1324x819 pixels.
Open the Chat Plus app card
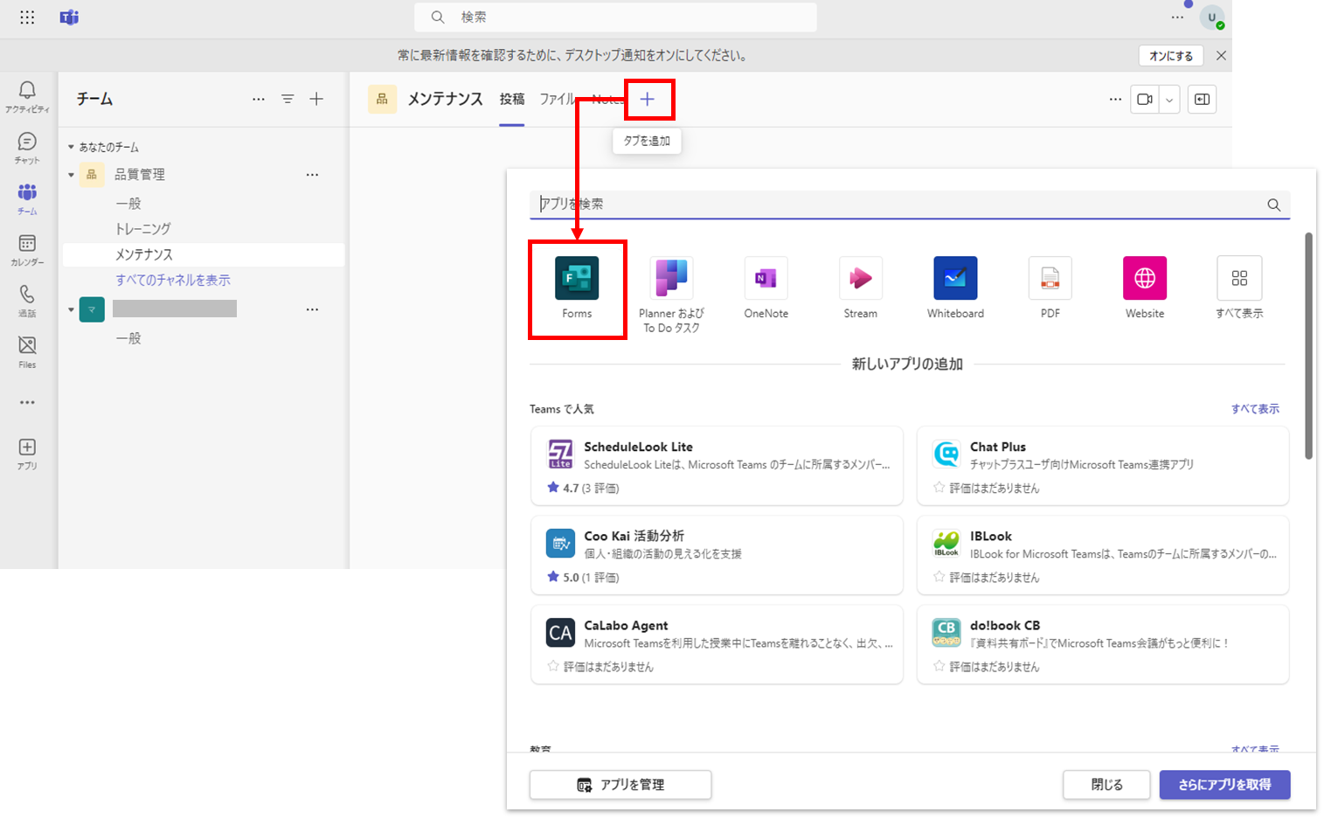click(1103, 466)
